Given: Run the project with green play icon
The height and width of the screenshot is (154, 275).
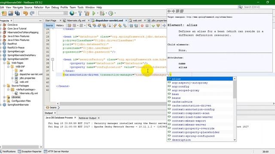Looking at the screenshot, I should (x=94, y=13).
